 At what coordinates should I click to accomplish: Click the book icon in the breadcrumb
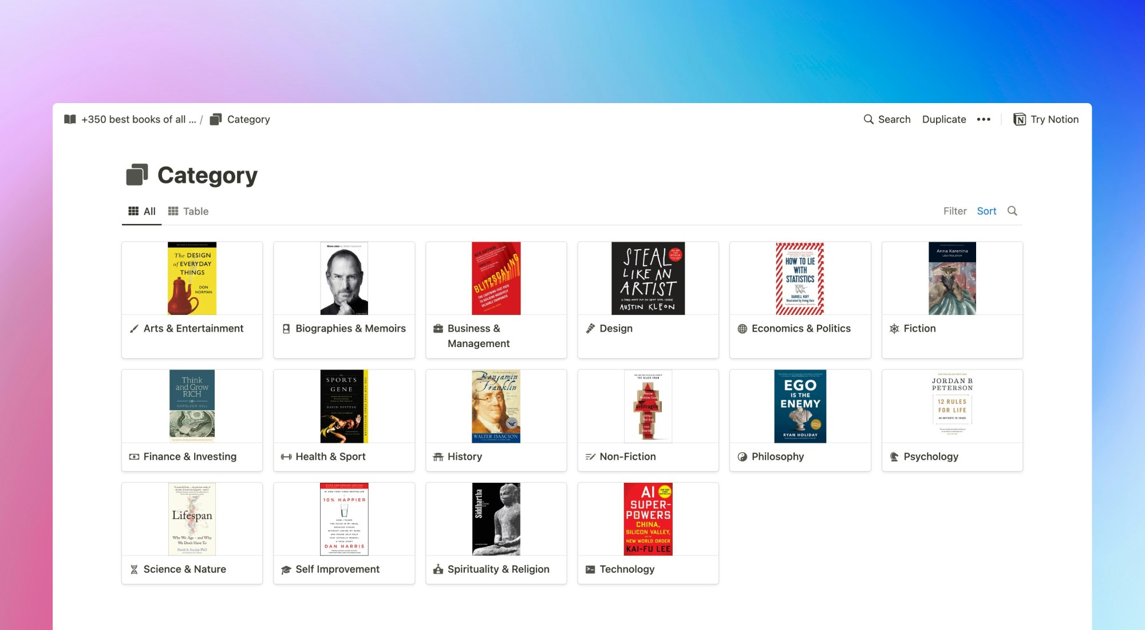(x=70, y=119)
